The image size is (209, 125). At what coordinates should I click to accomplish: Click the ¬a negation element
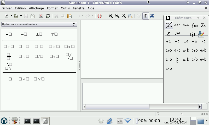click(203, 41)
